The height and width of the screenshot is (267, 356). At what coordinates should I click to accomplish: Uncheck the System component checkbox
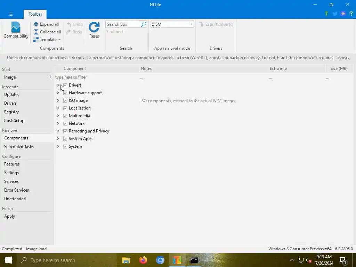(65, 146)
